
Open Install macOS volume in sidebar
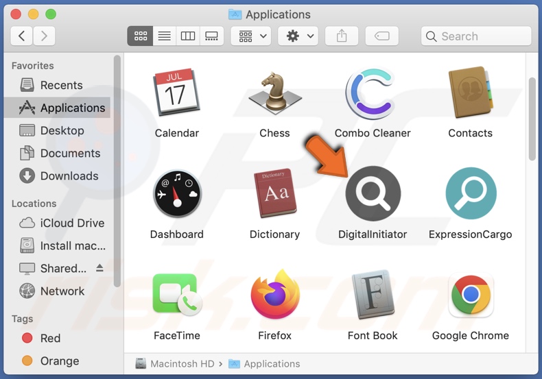click(x=57, y=246)
